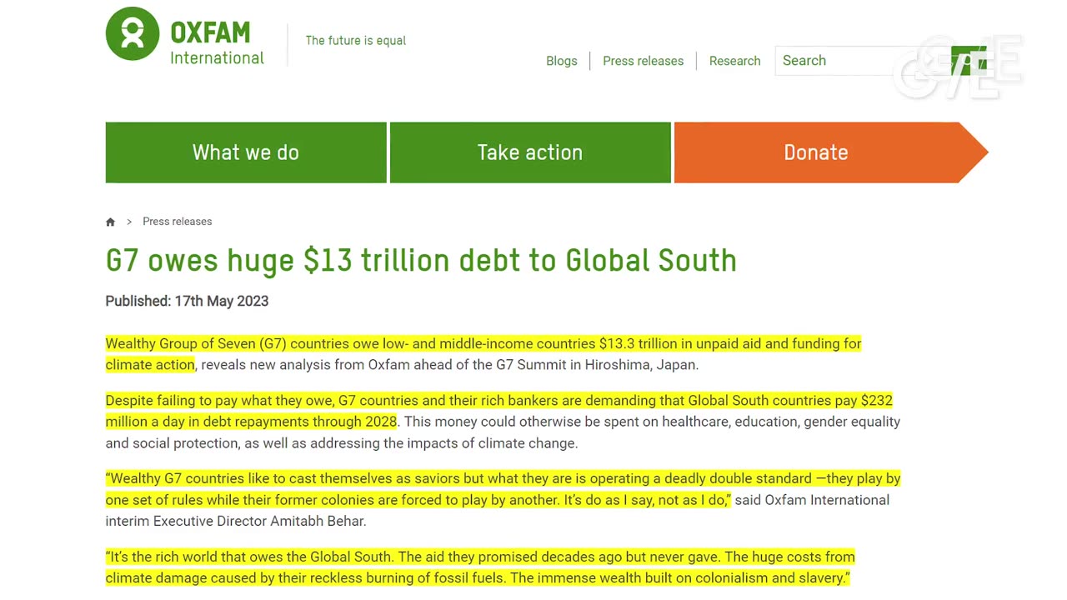
Task: Open the Press releases header link
Action: tap(643, 61)
